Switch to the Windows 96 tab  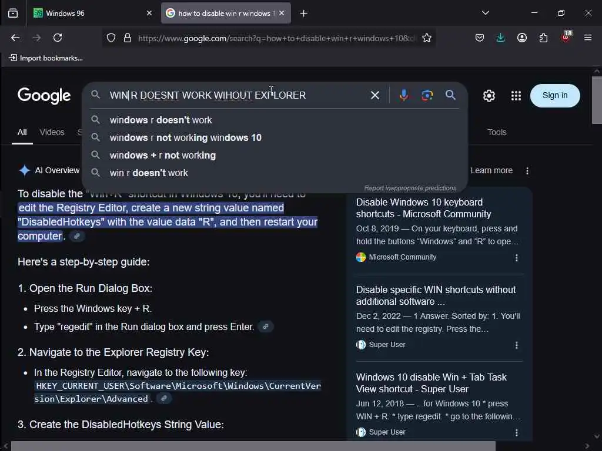pos(92,13)
